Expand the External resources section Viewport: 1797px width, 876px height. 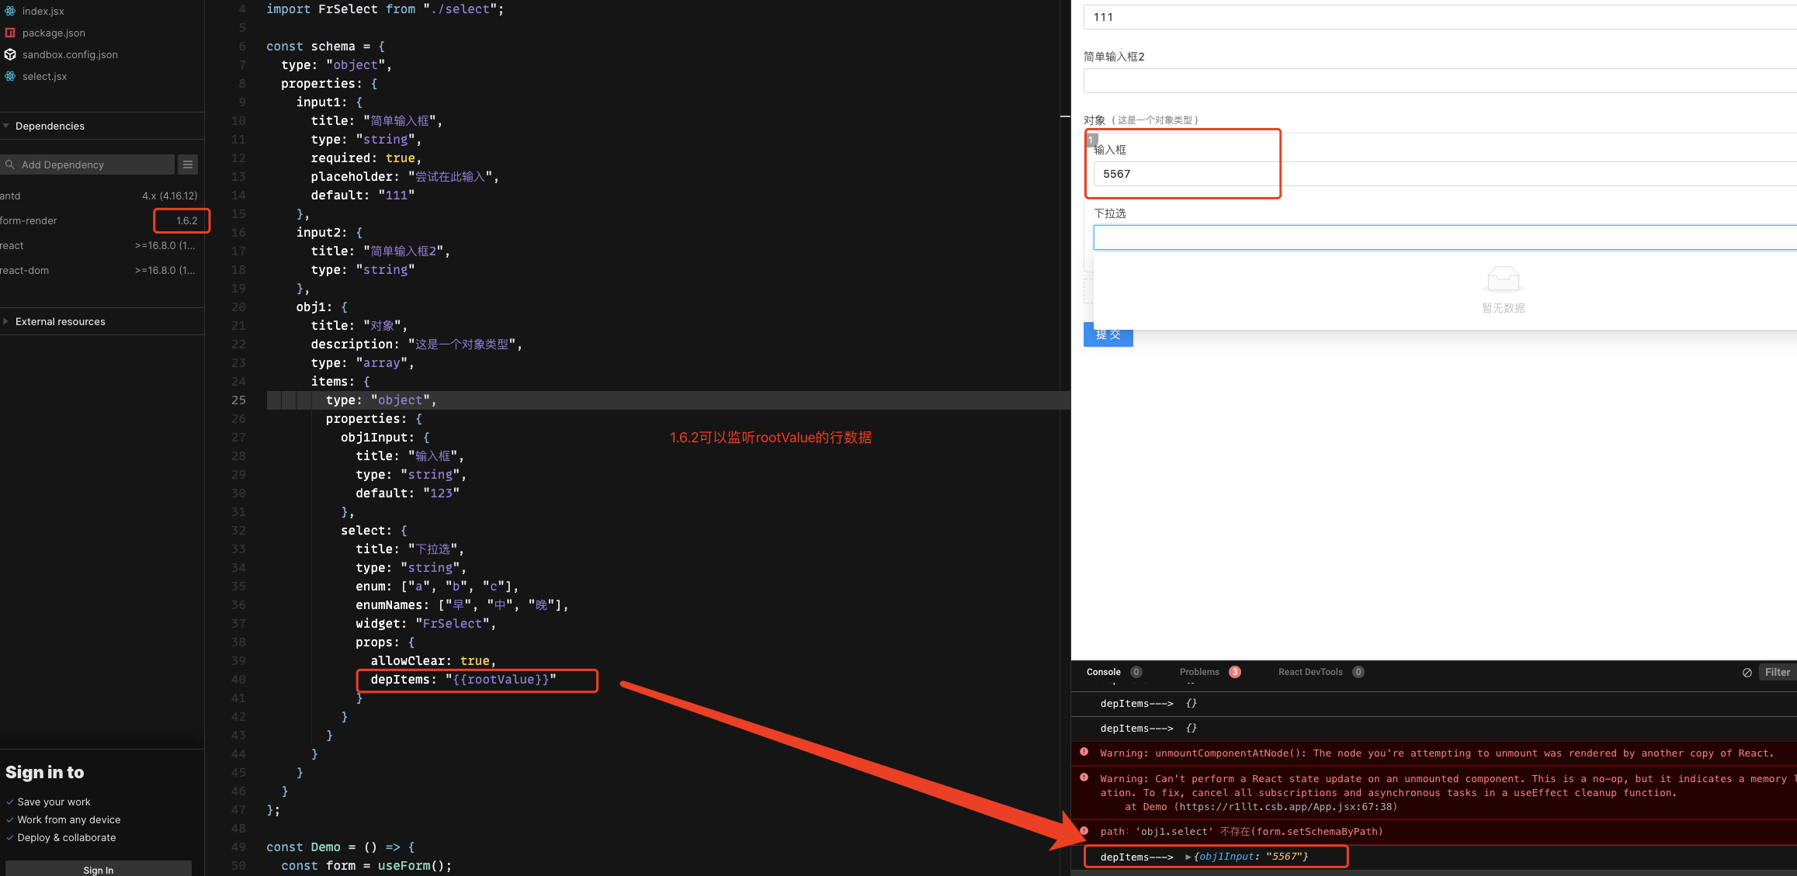pos(7,321)
